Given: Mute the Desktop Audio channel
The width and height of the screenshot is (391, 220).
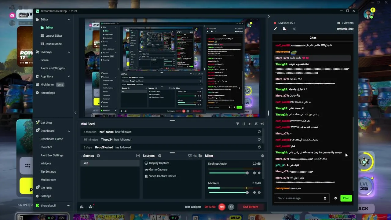Looking at the screenshot, I should click(254, 173).
